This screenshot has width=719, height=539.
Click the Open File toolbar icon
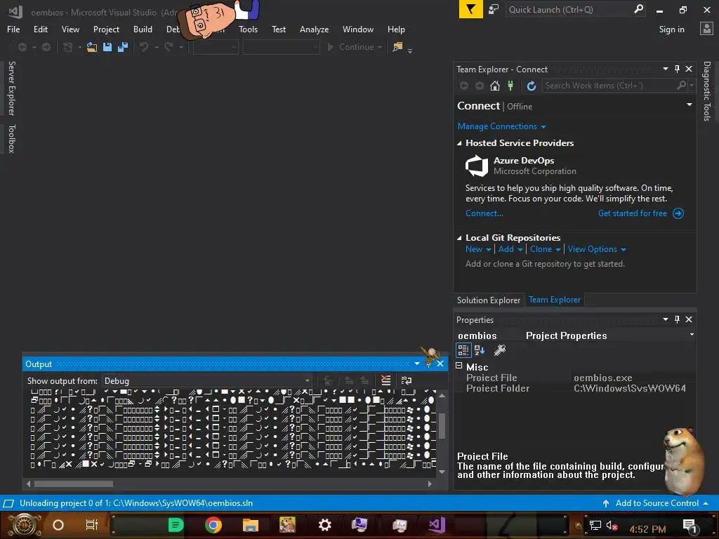(92, 47)
